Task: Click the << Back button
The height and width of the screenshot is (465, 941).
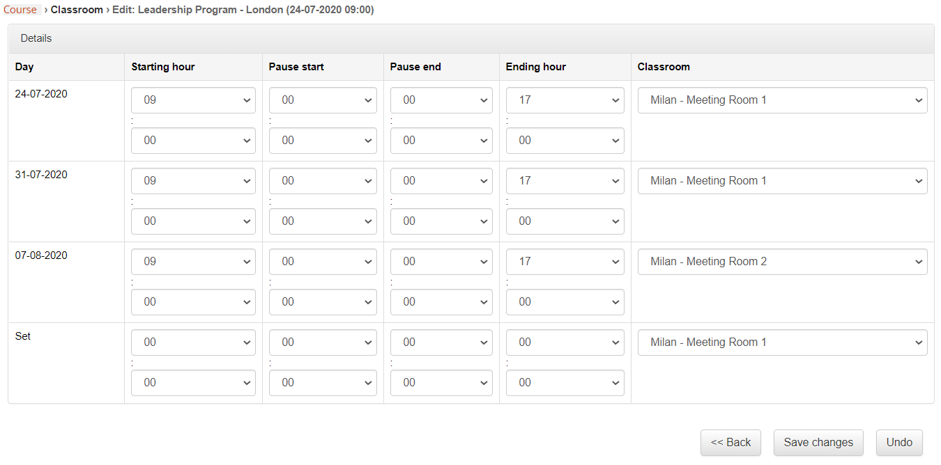Action: tap(730, 442)
